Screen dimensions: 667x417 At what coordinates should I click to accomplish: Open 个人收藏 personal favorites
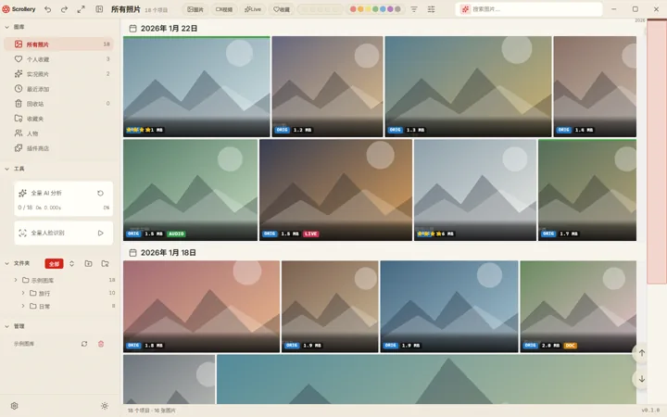click(x=58, y=59)
